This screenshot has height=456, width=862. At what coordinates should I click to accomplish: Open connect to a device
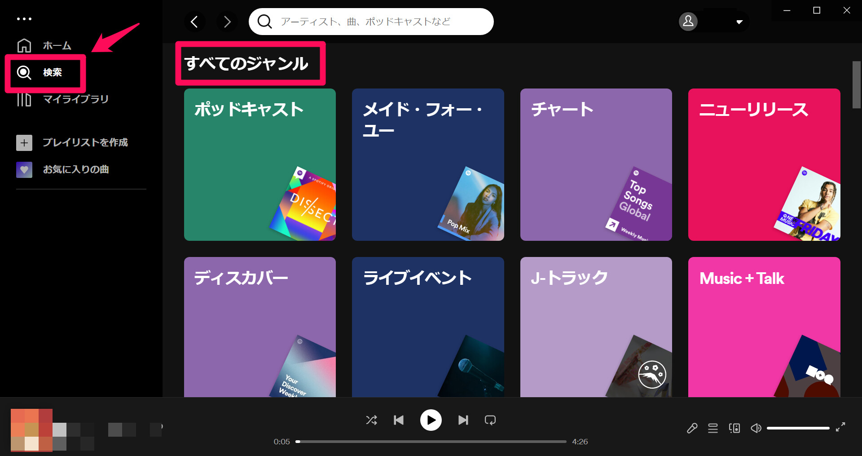coord(734,428)
